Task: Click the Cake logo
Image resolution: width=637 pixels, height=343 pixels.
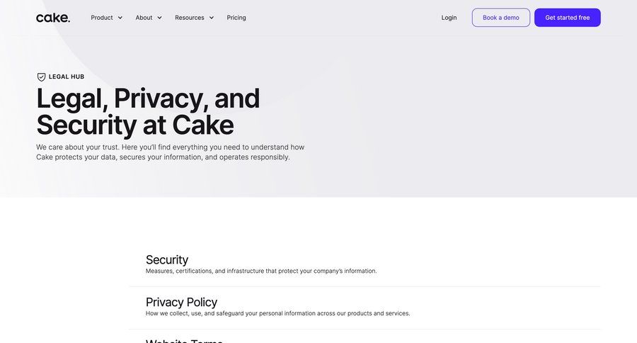Action: click(x=53, y=18)
